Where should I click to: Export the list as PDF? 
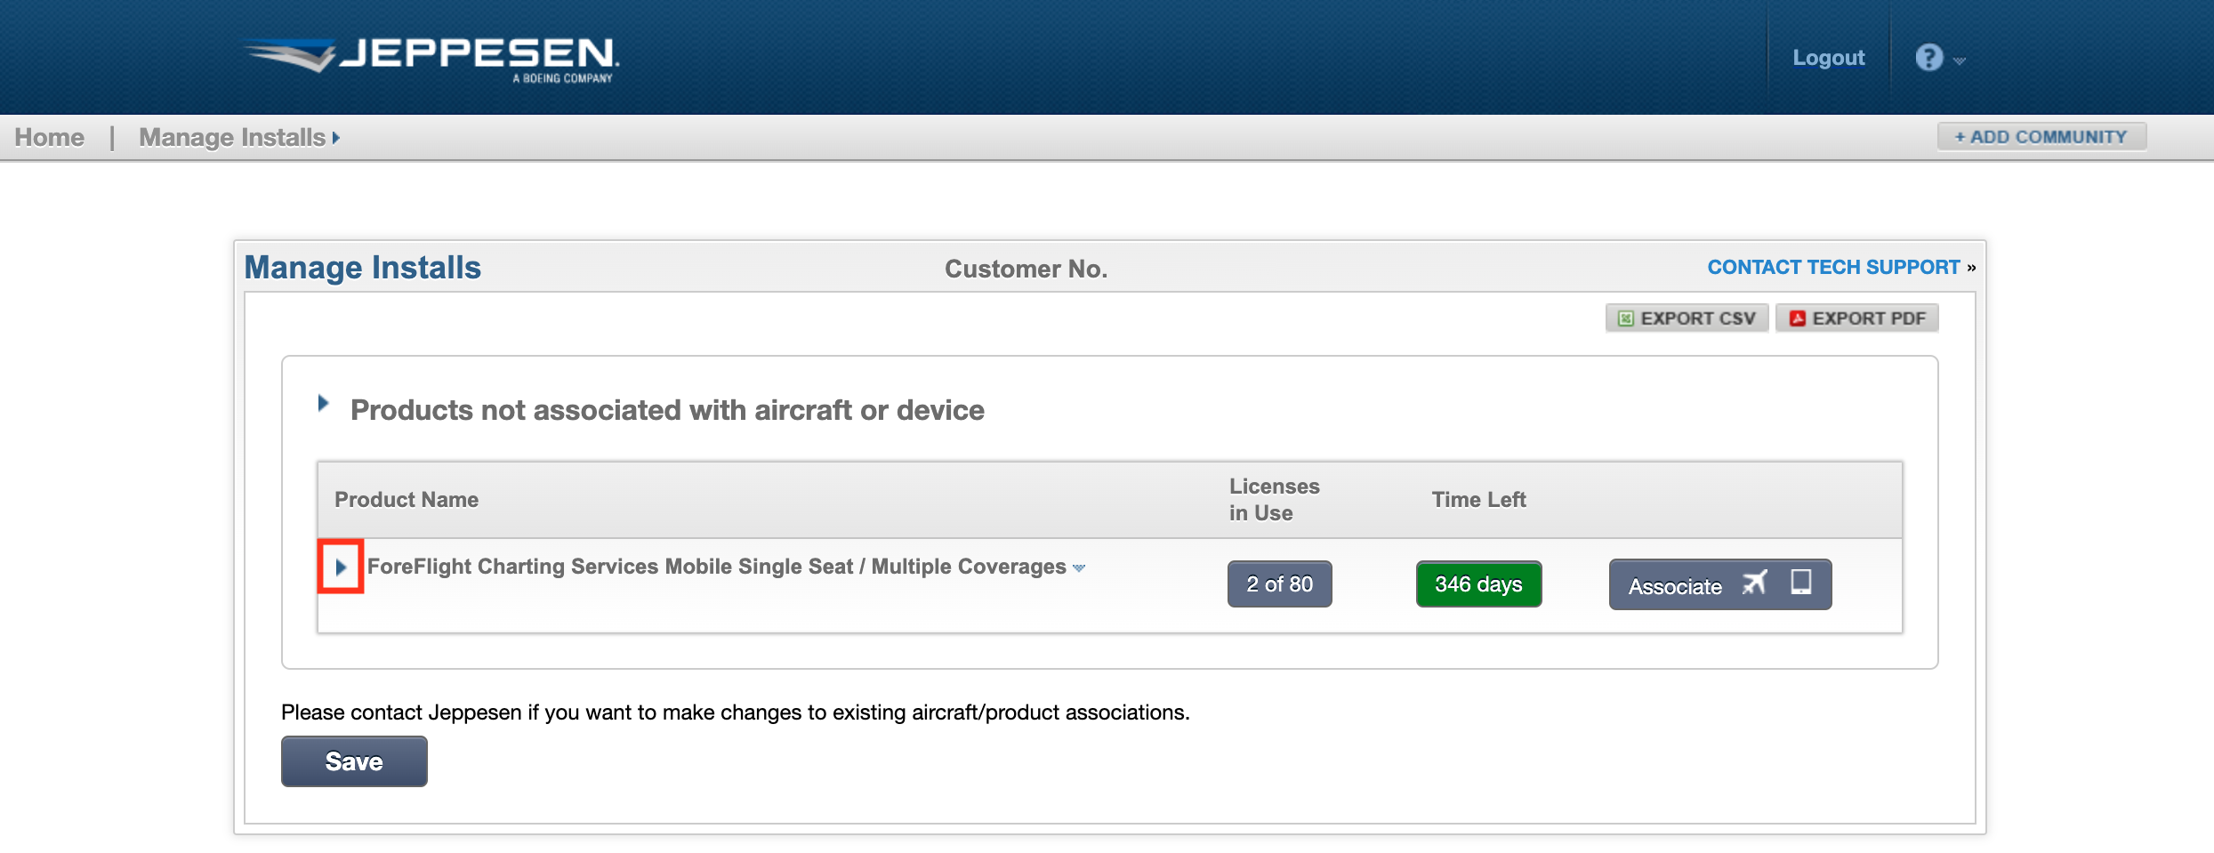click(1857, 318)
